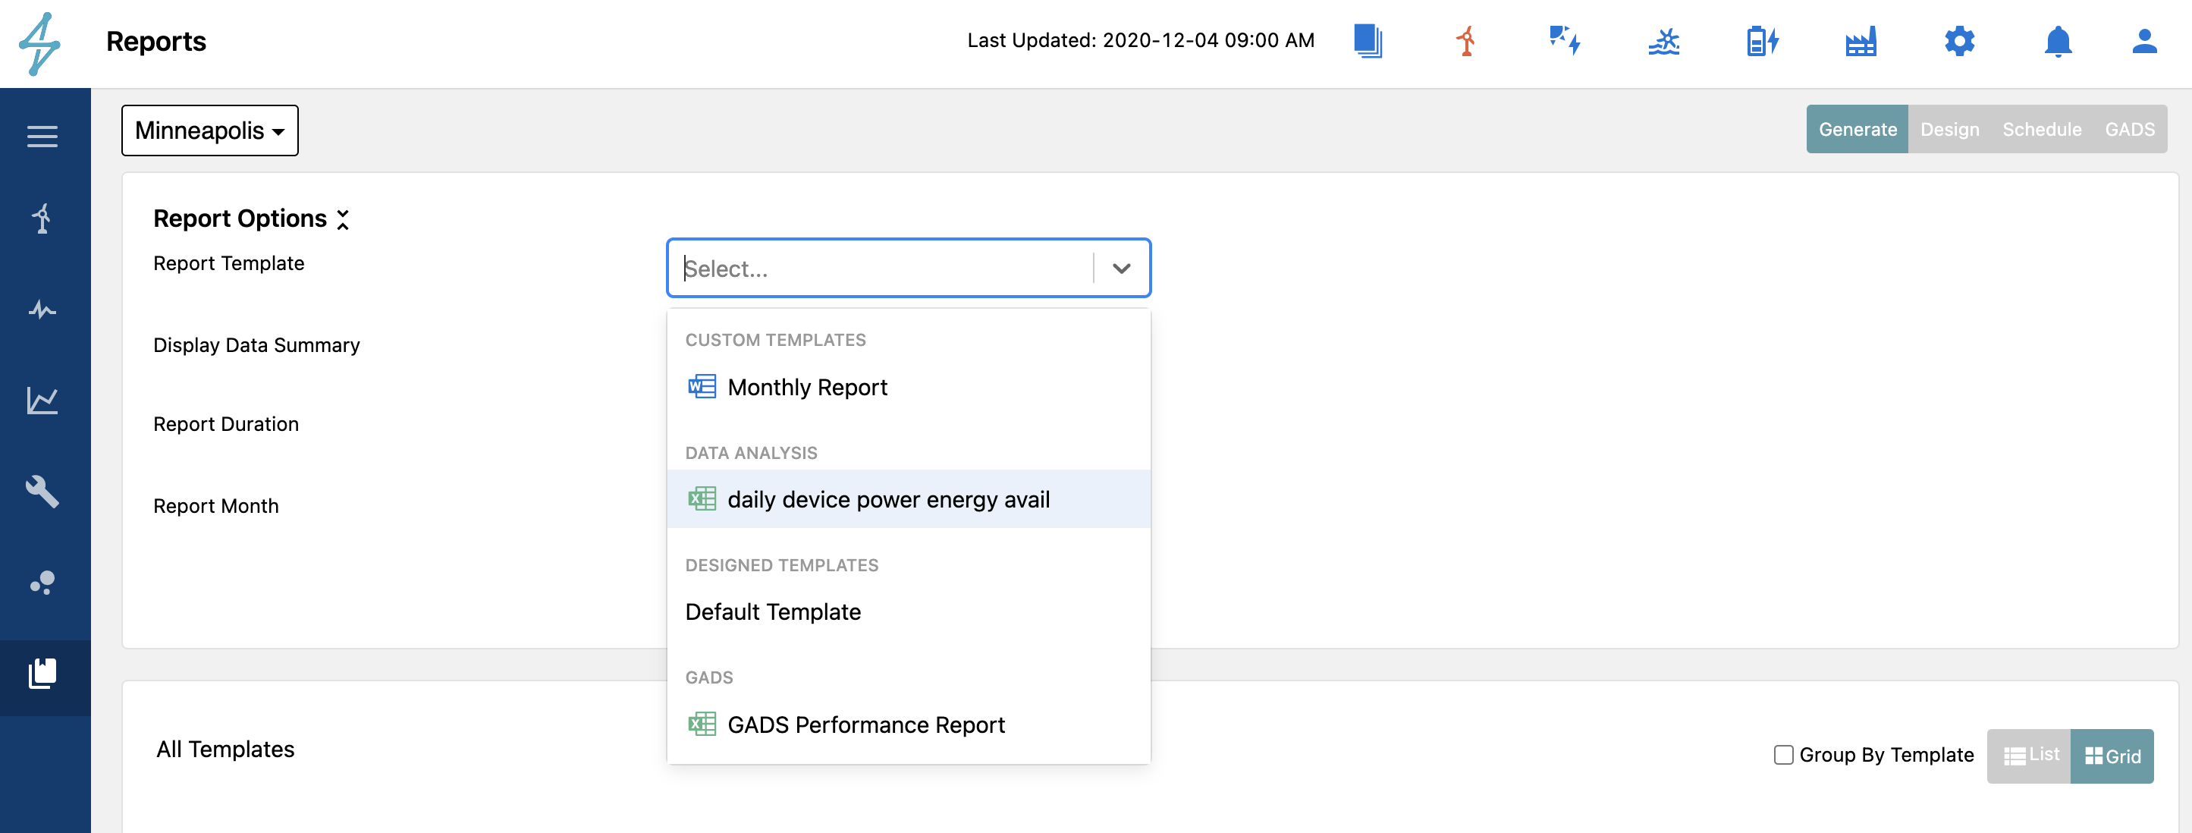The height and width of the screenshot is (833, 2192).
Task: Click the battery storage icon in header
Action: pyautogui.click(x=1761, y=41)
